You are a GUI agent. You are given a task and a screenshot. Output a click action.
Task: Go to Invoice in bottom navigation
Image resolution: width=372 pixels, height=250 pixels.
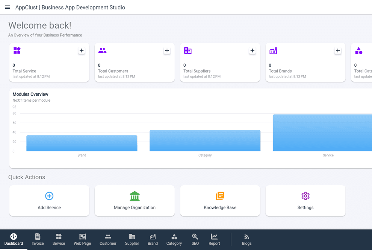38,239
